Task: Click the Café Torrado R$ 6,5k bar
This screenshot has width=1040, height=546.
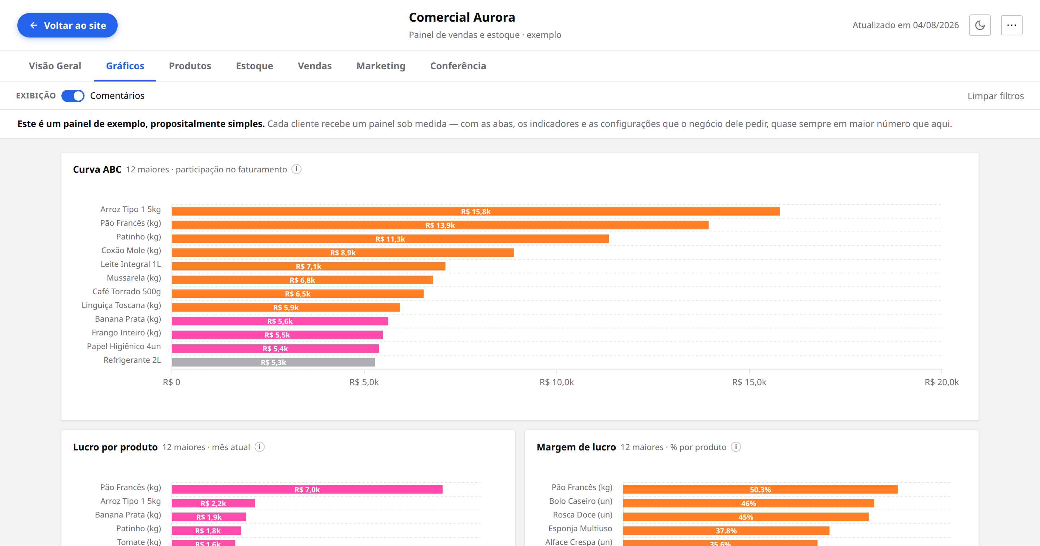Action: point(298,294)
